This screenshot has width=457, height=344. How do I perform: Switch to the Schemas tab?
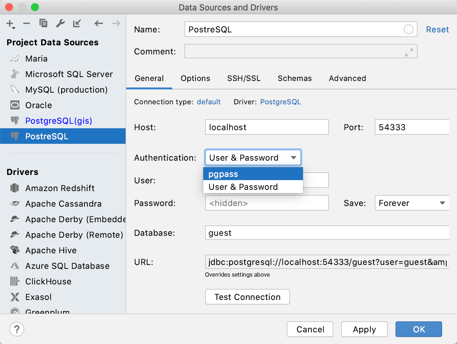click(295, 78)
